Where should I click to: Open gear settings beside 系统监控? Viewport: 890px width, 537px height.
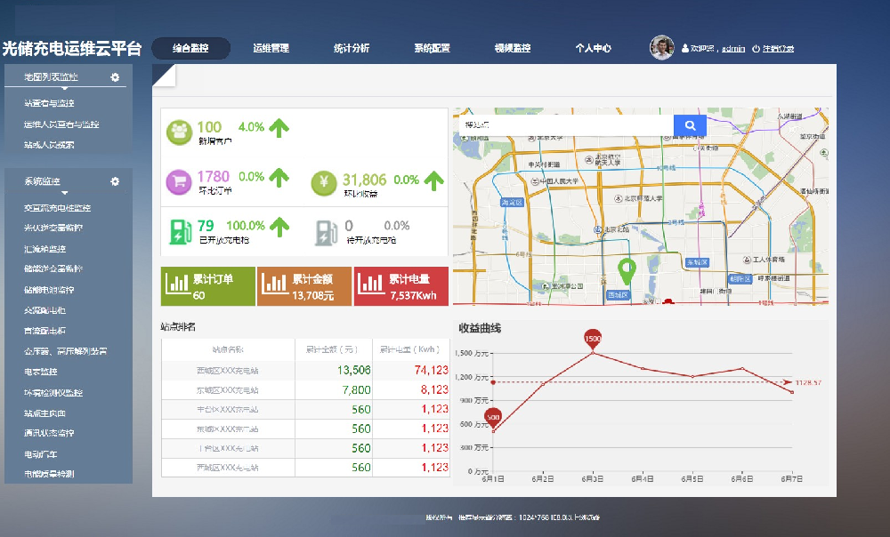click(x=115, y=181)
